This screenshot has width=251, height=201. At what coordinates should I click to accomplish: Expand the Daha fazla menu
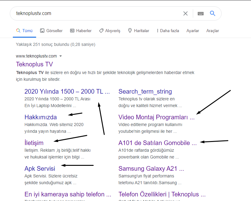168,31
